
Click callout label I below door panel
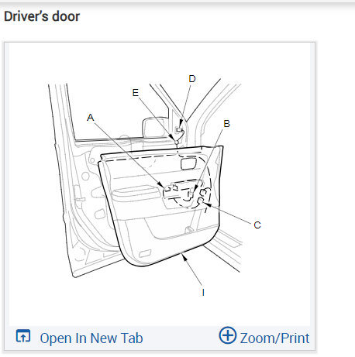(x=203, y=293)
